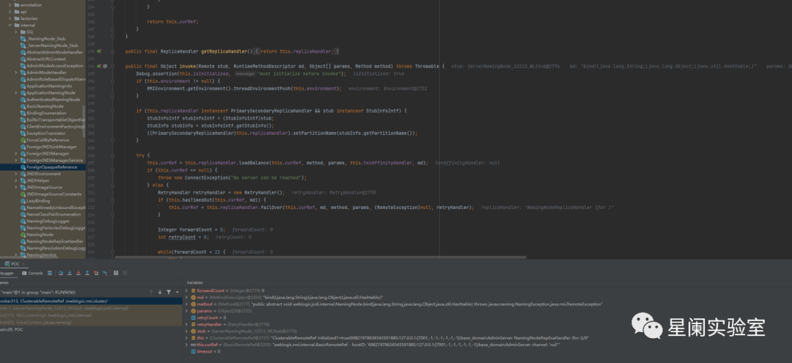The image size is (792, 363).
Task: Open the Evaluate Expression calculator icon
Action: tap(116, 273)
